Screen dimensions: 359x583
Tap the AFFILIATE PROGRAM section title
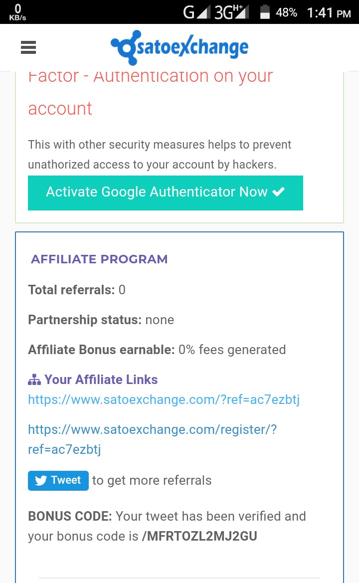tap(99, 259)
